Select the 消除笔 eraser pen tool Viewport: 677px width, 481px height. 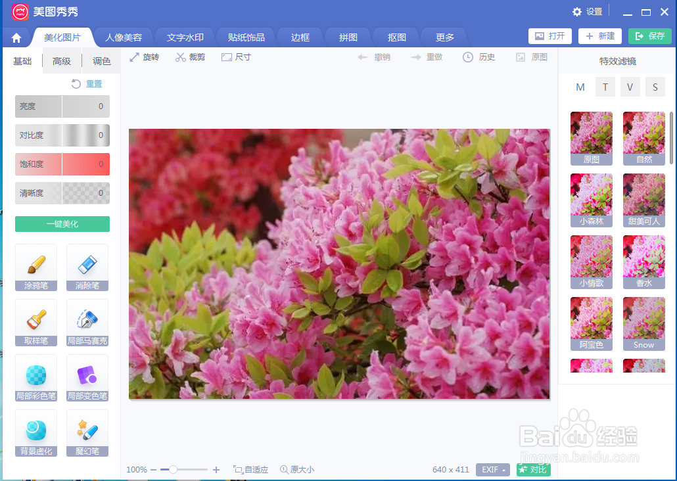click(x=87, y=267)
